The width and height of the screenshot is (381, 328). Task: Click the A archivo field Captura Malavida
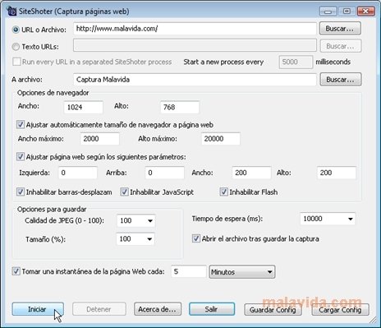(x=195, y=80)
